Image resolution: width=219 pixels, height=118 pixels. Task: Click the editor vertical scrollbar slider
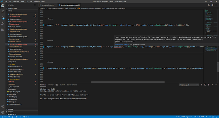(218, 67)
